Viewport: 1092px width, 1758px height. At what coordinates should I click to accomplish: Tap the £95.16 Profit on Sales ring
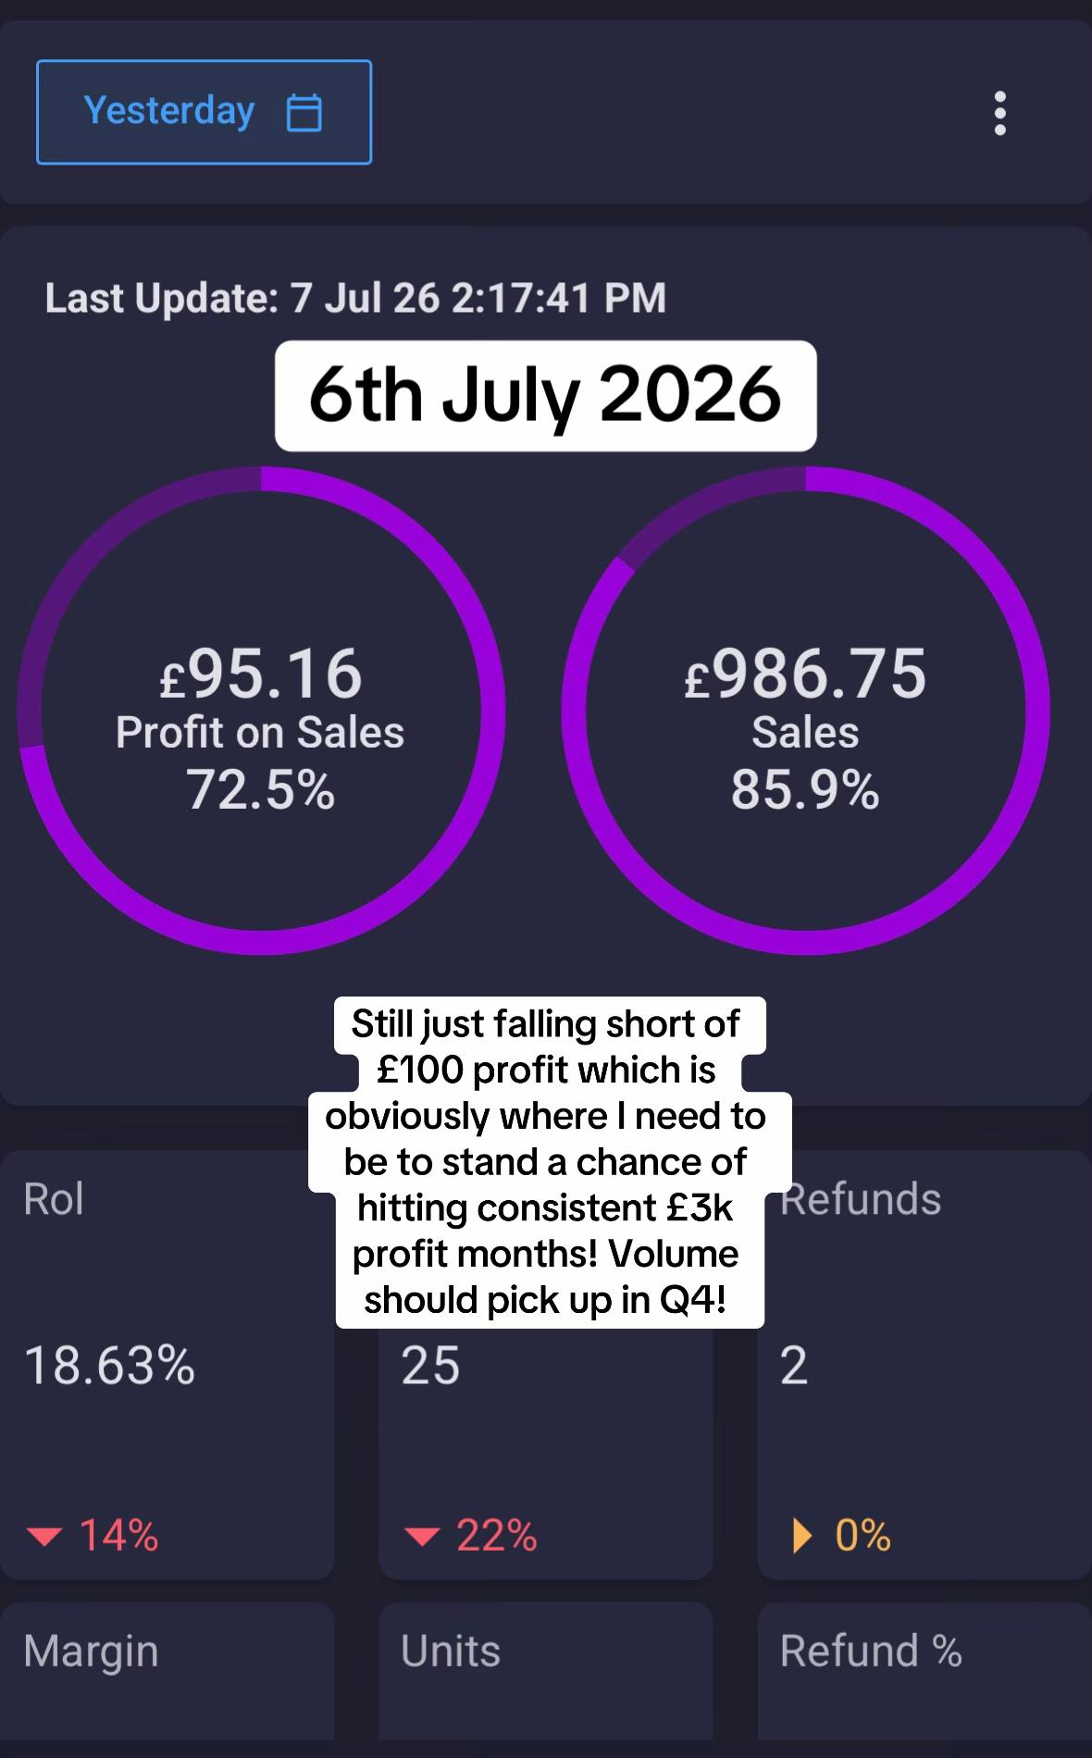[x=261, y=711]
